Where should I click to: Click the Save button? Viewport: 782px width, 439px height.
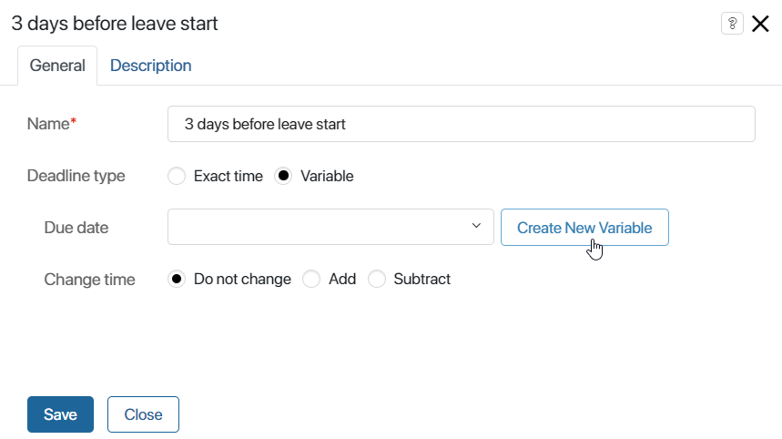[60, 414]
